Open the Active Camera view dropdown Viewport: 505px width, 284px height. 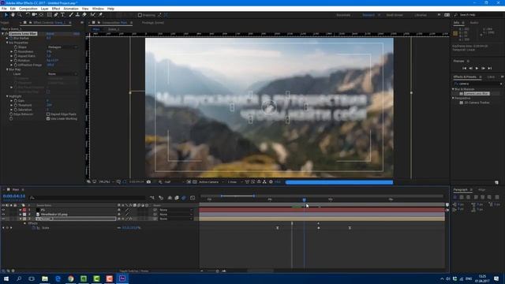(x=211, y=182)
